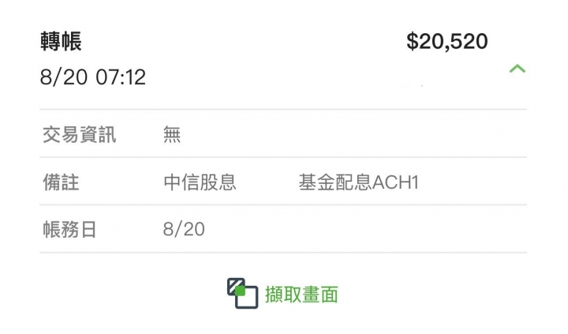
Task: Select the 備註 row label
Action: 61,182
